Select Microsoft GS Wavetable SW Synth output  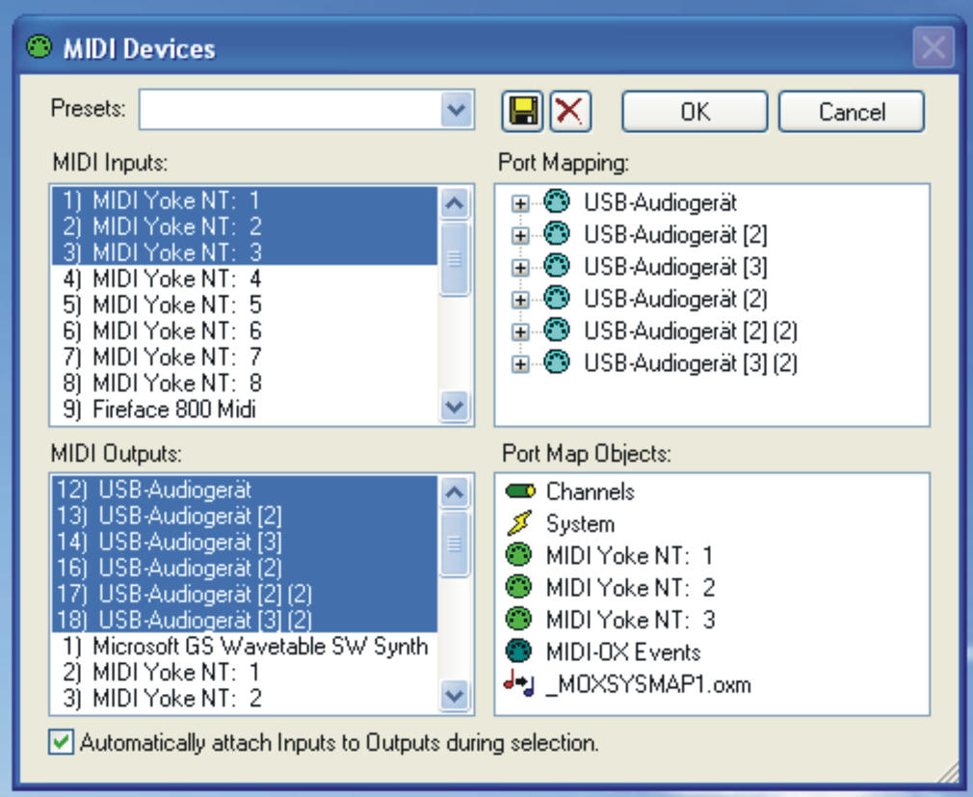click(x=259, y=647)
